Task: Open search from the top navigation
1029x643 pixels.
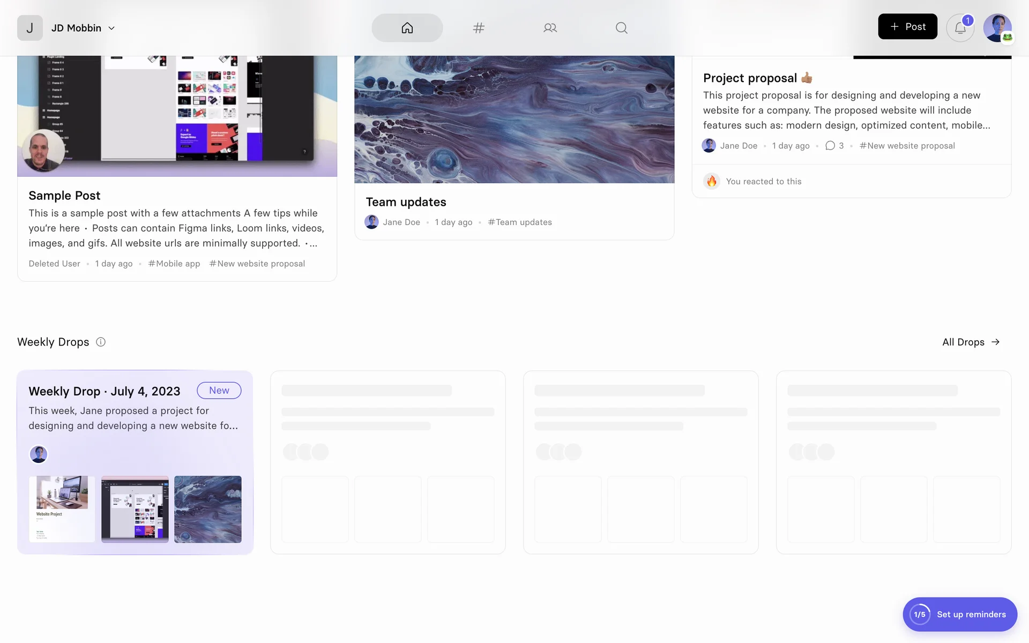Action: [x=621, y=28]
